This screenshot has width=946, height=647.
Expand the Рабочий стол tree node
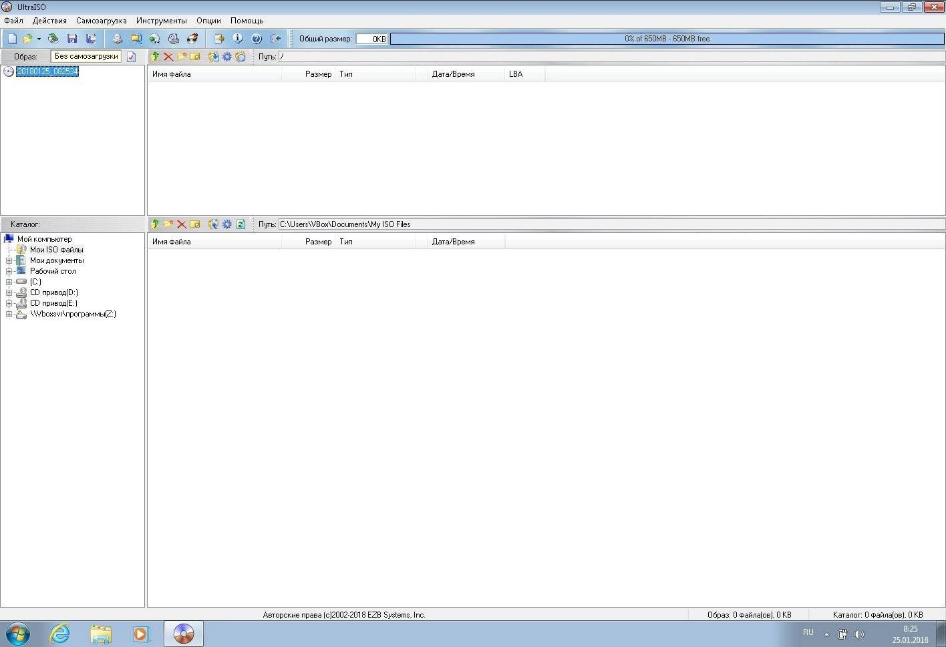click(x=9, y=272)
